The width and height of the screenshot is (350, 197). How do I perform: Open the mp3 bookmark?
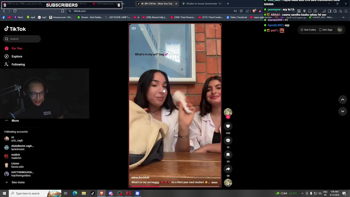click(42, 17)
